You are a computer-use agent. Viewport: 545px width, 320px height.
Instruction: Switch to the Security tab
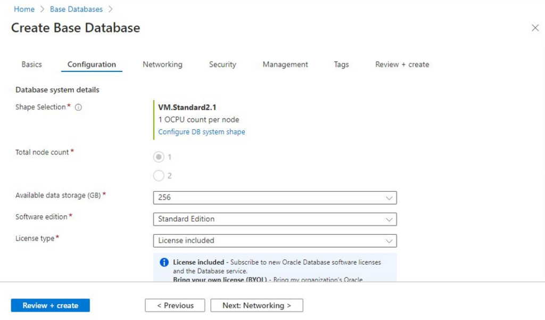coord(222,64)
